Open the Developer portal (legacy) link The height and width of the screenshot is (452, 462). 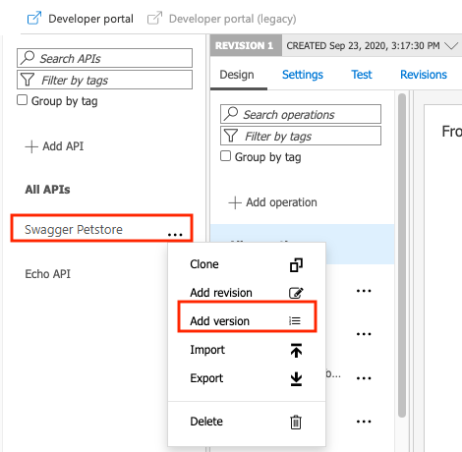(x=222, y=19)
